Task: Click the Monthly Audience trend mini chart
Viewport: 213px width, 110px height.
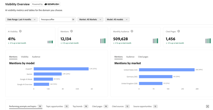Action: 155,41
